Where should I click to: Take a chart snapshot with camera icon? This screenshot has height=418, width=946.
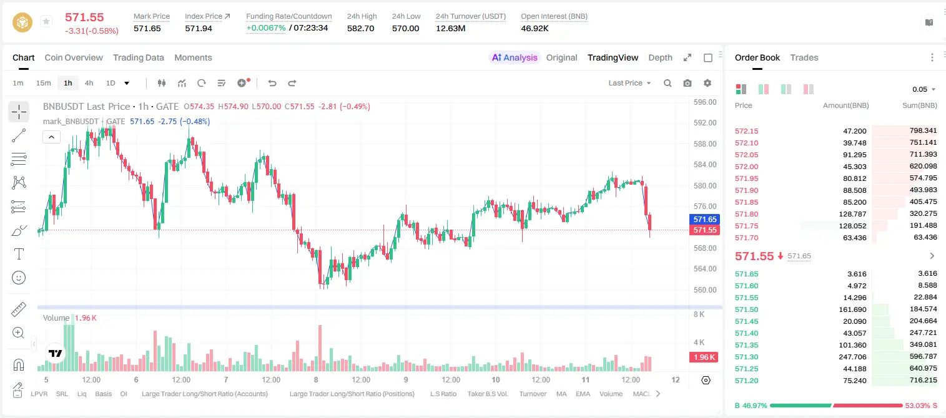(687, 83)
